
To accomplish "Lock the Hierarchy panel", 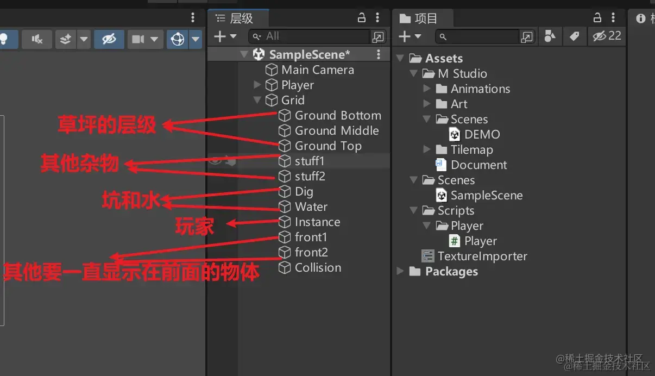I will 362,18.
